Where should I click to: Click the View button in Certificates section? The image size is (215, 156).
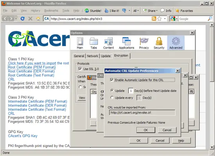coord(82,98)
